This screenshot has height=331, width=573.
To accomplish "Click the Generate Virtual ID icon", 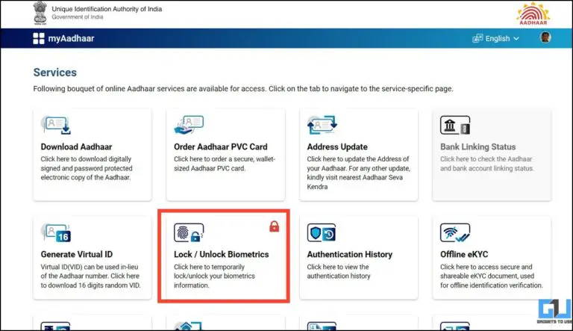I will point(56,232).
